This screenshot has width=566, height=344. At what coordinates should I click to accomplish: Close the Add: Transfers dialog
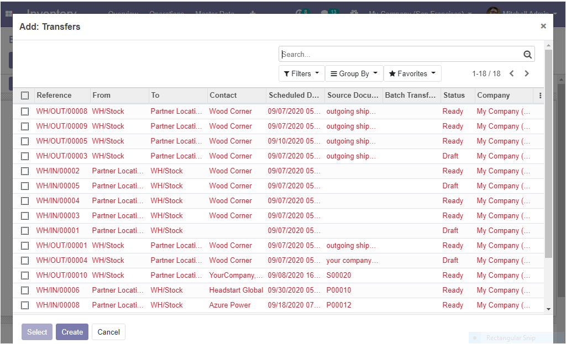pos(543,26)
